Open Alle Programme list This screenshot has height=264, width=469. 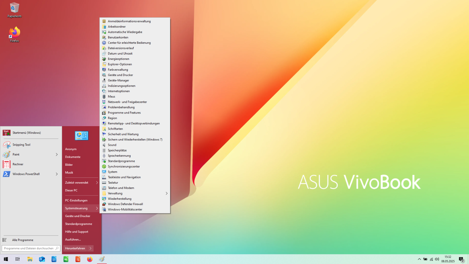click(31, 240)
